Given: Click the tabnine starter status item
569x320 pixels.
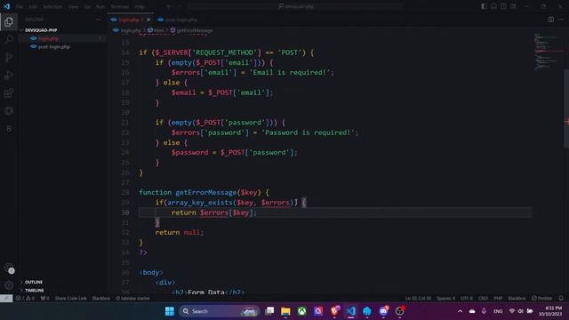Looking at the screenshot, I should tap(132, 299).
